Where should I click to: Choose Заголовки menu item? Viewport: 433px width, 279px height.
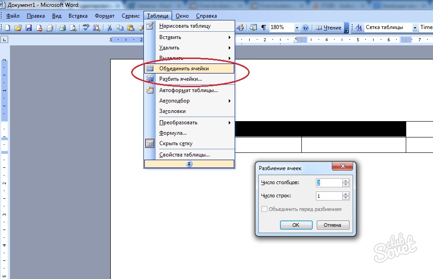coord(189,111)
